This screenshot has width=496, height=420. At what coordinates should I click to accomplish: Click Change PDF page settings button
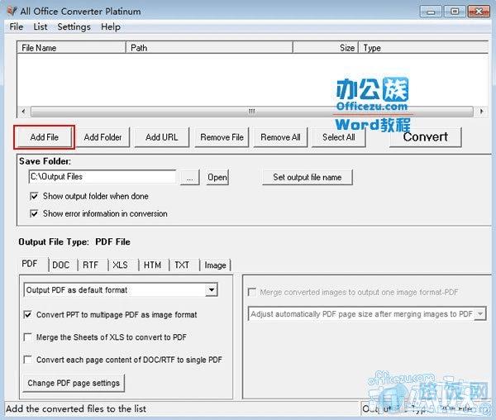click(74, 383)
